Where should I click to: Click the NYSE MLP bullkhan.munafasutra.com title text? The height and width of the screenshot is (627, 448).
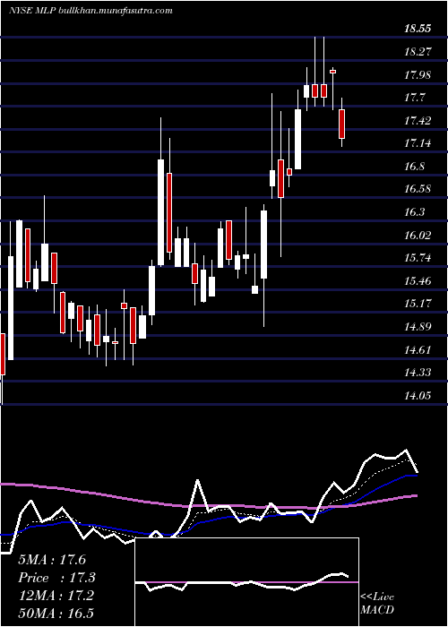coord(90,11)
